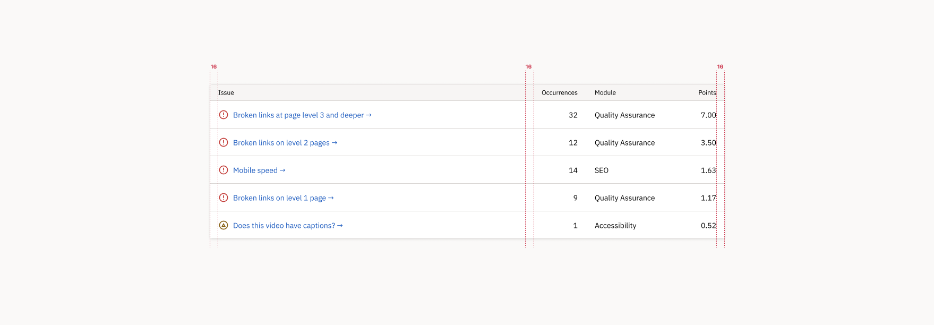This screenshot has height=325, width=934.
Task: Click the Points column header
Action: tap(707, 92)
